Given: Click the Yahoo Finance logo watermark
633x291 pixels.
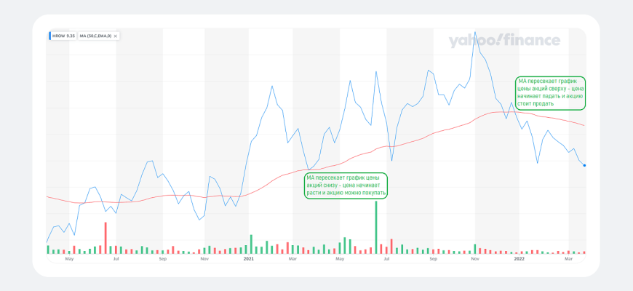Looking at the screenshot, I should pyautogui.click(x=504, y=41).
